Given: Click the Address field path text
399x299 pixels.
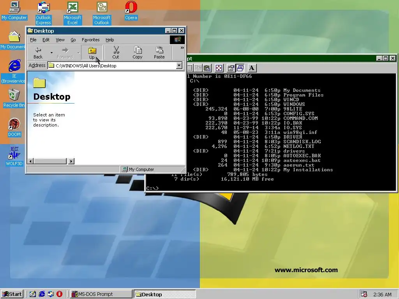Looking at the screenshot, I should tap(86, 65).
